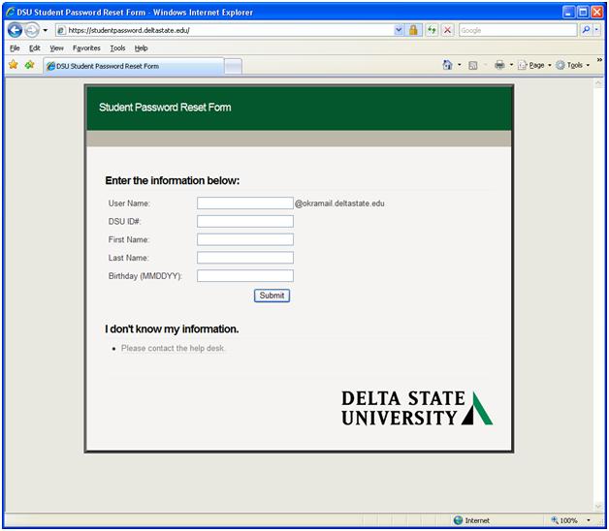Viewport: 609px width, 531px height.
Task: Expand the address bar history dropdown
Action: coord(399,30)
